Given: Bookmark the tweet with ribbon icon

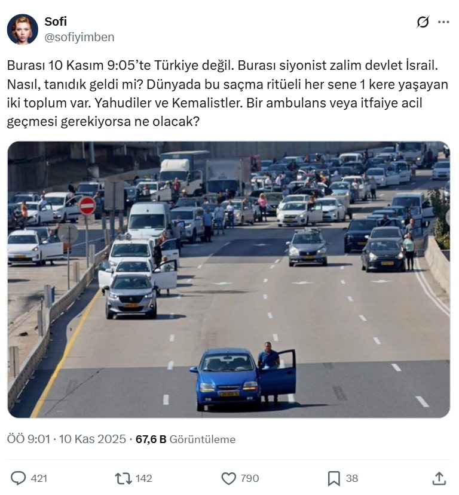Looking at the screenshot, I should (334, 478).
